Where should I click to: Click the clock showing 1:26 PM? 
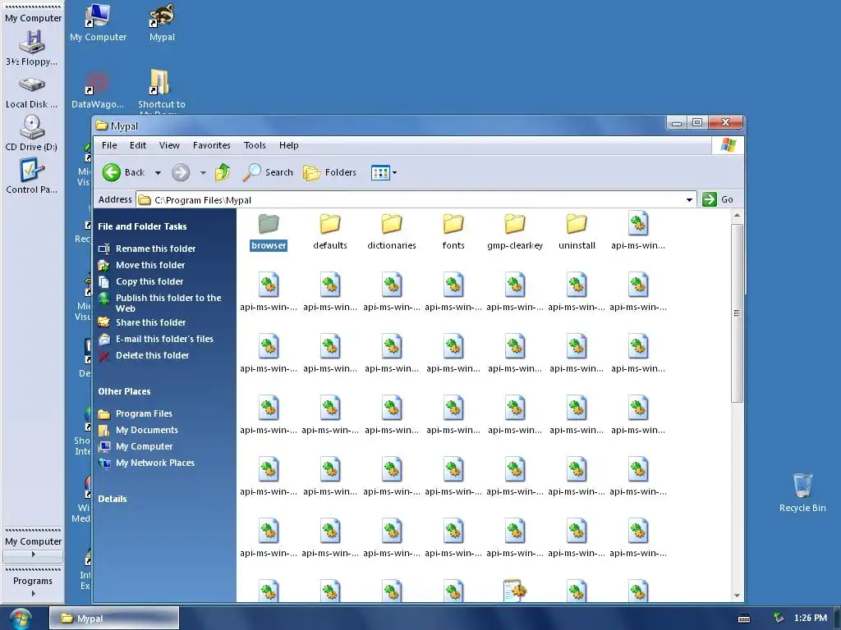811,619
